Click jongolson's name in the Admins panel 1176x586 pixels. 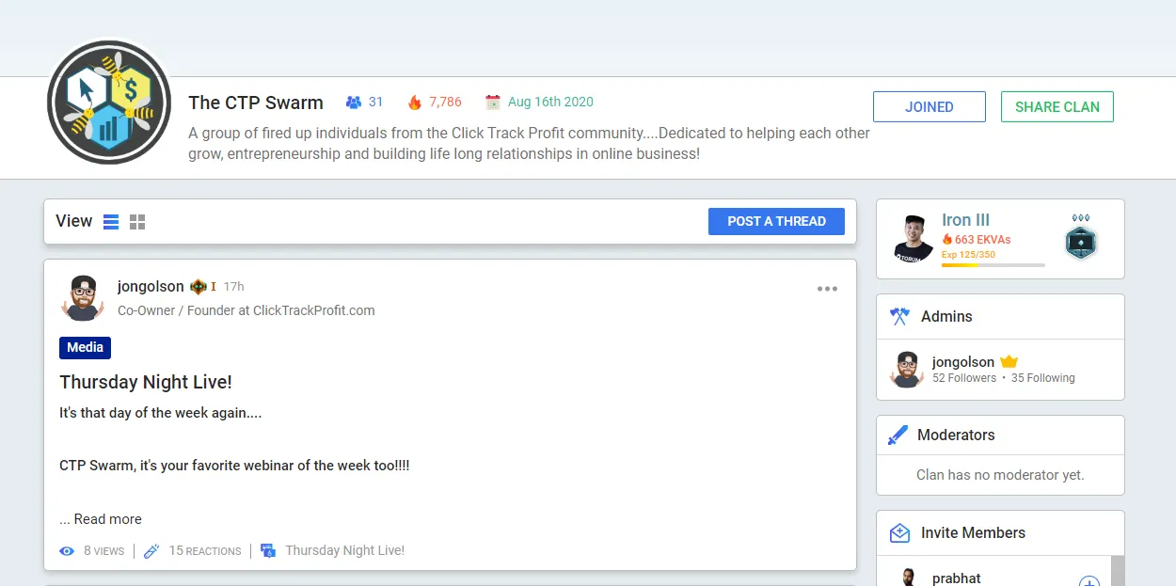tap(963, 362)
